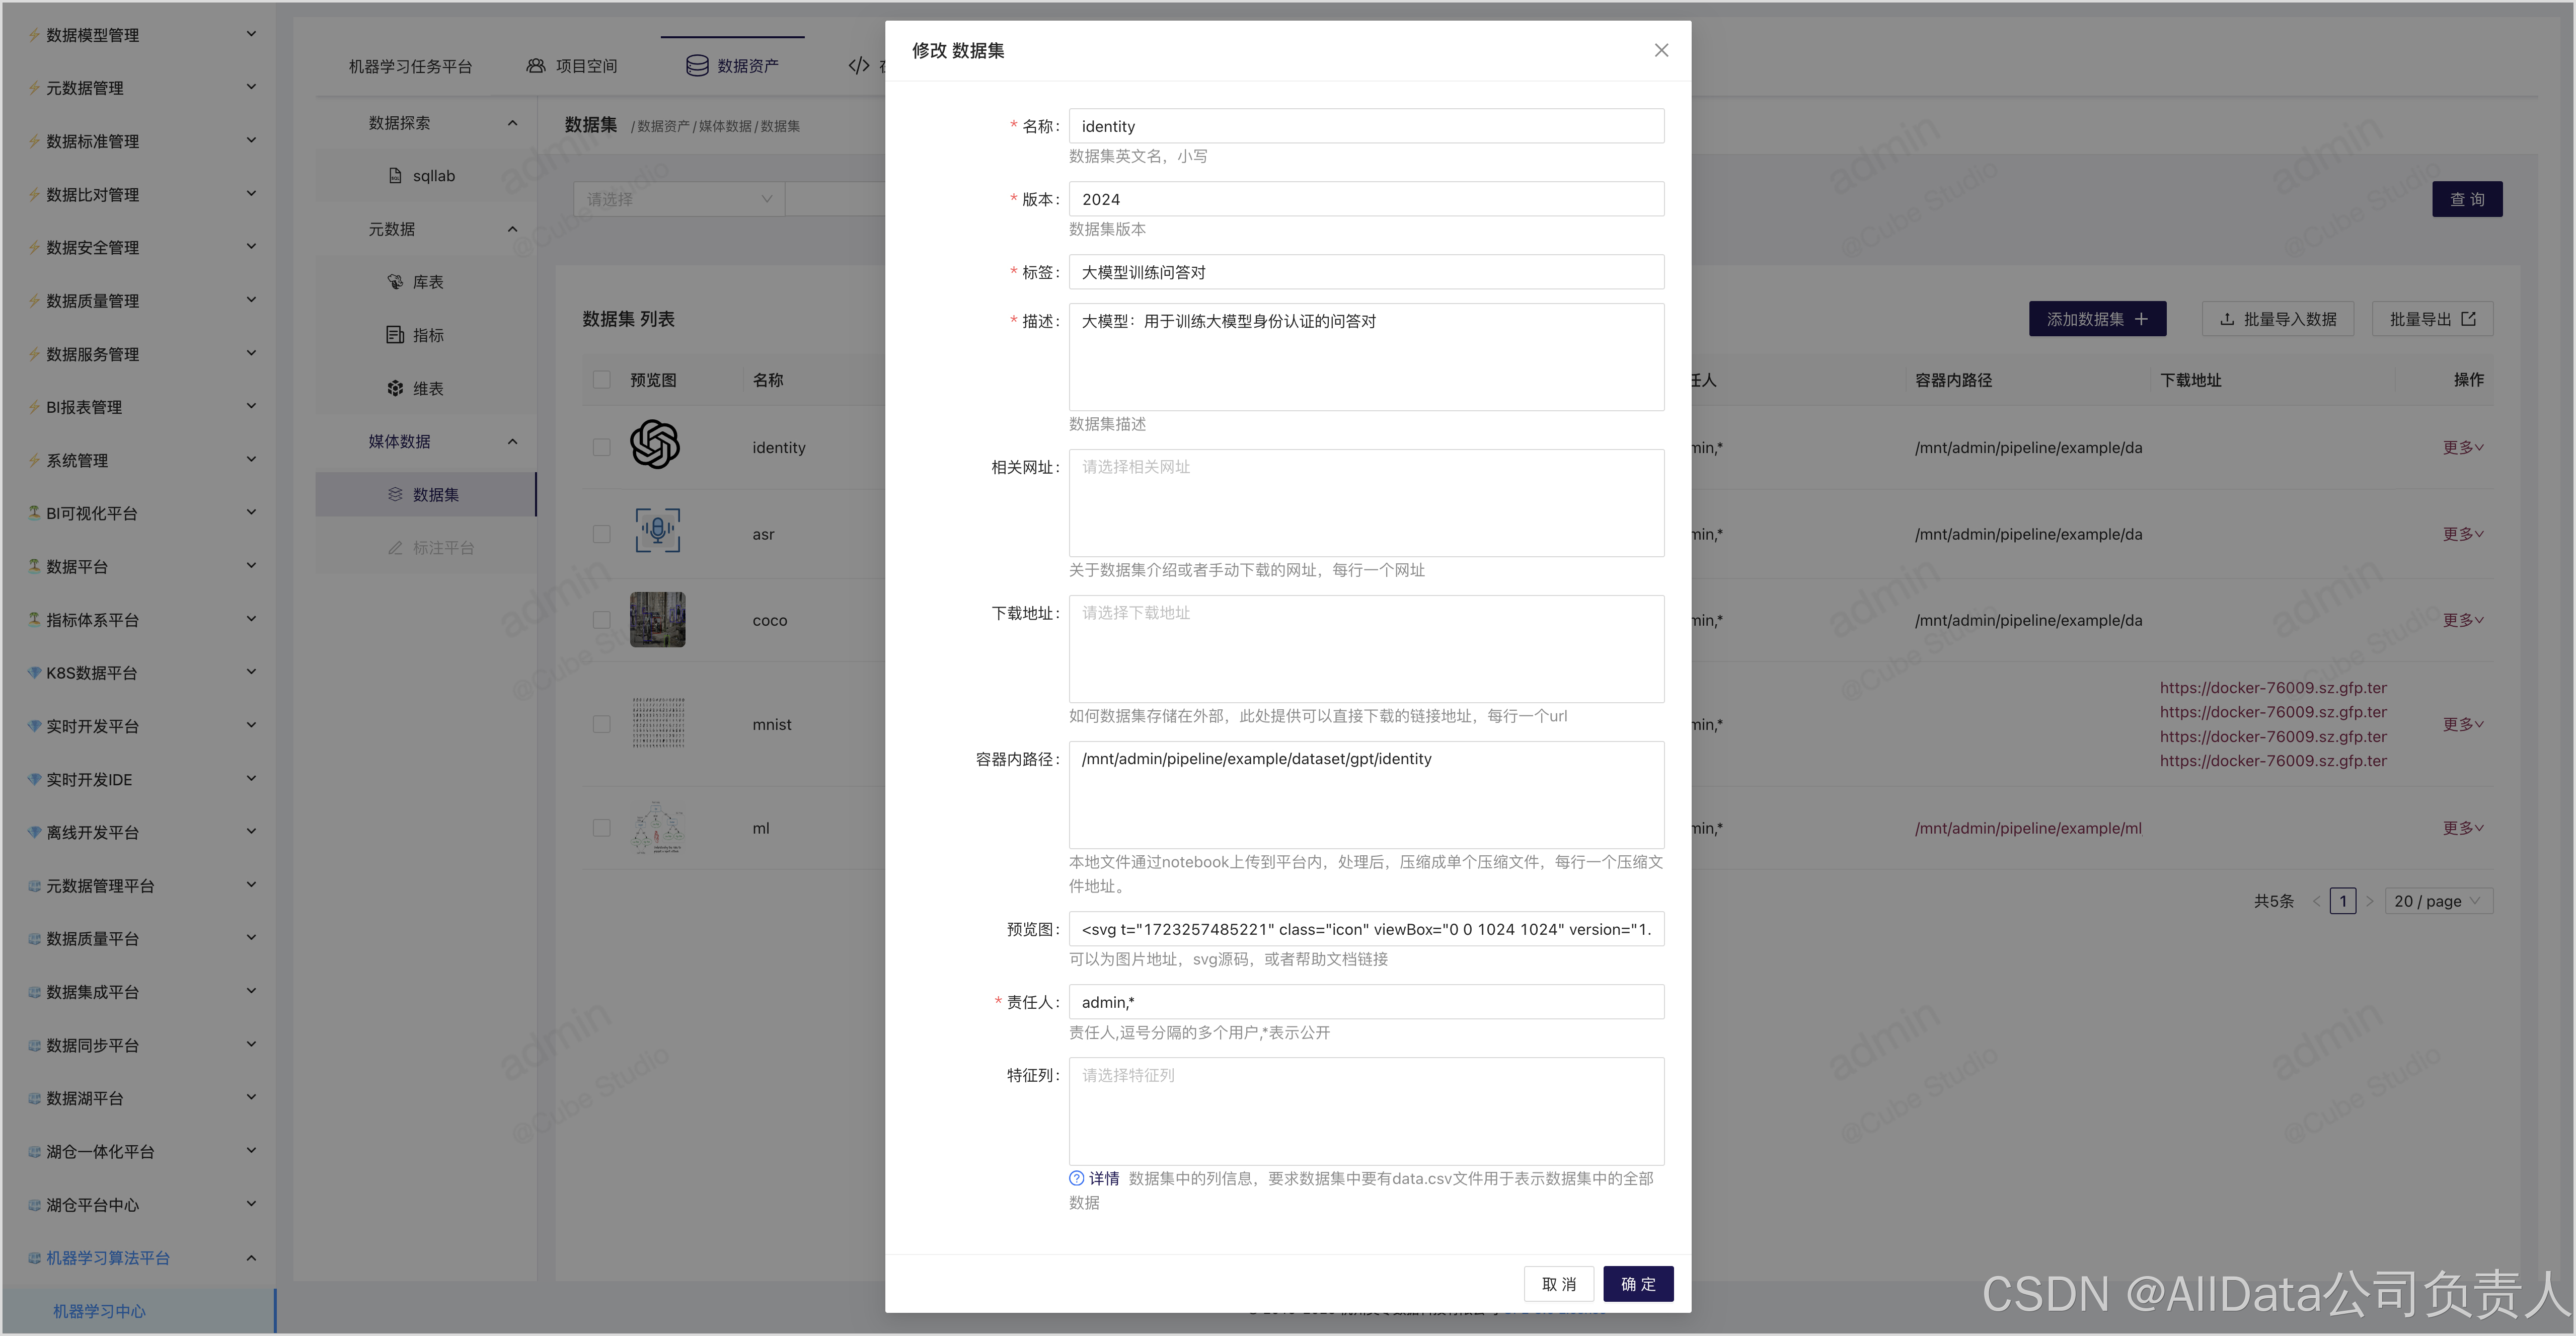Image resolution: width=2576 pixels, height=1336 pixels.
Task: Click the upload icon on 批量导入数据
Action: coord(2227,319)
